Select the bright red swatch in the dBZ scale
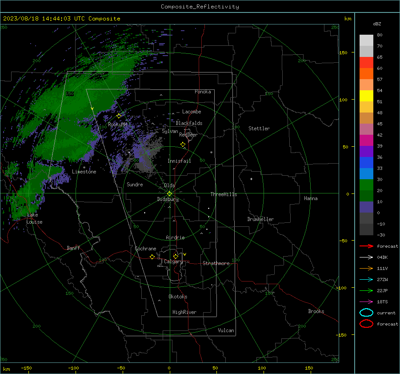 point(366,63)
